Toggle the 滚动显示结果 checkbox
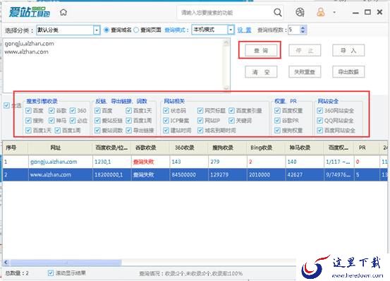Viewport: 390px width, 281px height. [51, 273]
